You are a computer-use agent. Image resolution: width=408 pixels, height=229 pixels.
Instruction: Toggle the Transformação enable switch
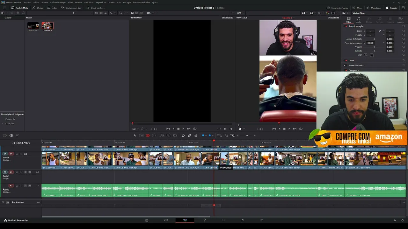click(x=346, y=26)
